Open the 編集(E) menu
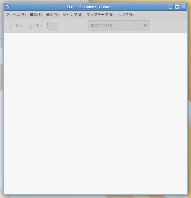The width and height of the screenshot is (191, 198). coord(36,15)
